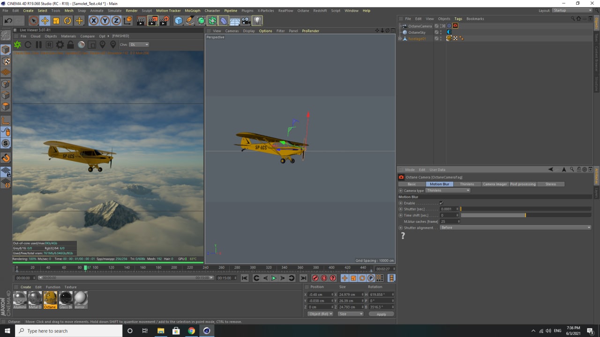
Task: Adjust the Time shift slider
Action: click(525, 215)
